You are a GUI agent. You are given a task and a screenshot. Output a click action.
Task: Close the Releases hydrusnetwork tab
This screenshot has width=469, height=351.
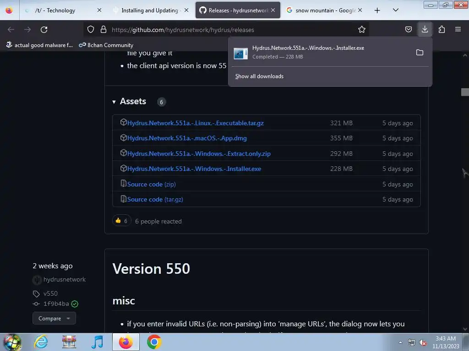[273, 10]
